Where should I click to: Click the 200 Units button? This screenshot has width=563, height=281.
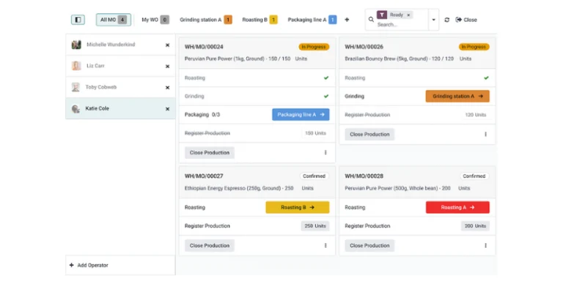[x=475, y=226]
